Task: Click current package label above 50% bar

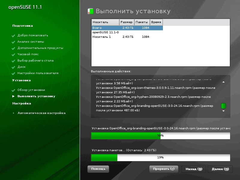Action: tap(161, 128)
